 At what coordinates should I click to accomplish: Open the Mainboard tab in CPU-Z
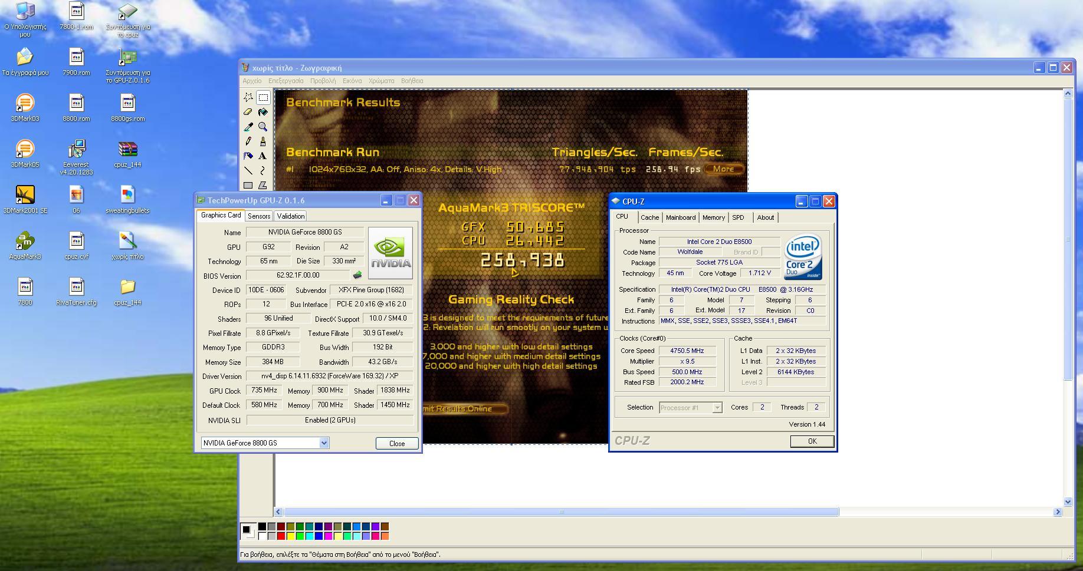(x=681, y=217)
